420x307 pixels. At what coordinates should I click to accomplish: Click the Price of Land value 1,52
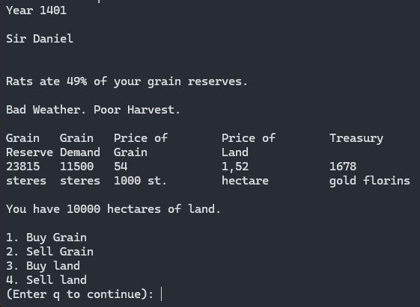point(235,167)
